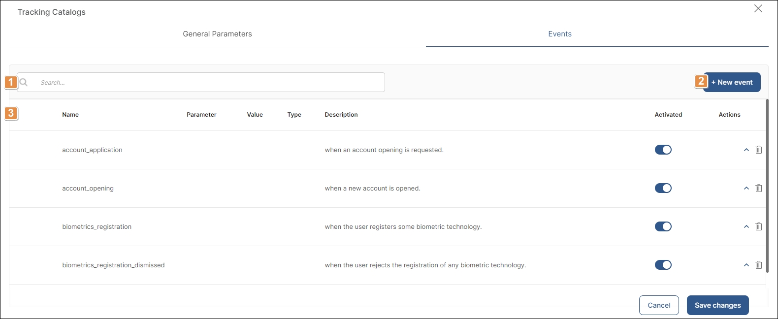778x319 pixels.
Task: Select the biometrics_registration_dismissed event name
Action: pos(113,265)
